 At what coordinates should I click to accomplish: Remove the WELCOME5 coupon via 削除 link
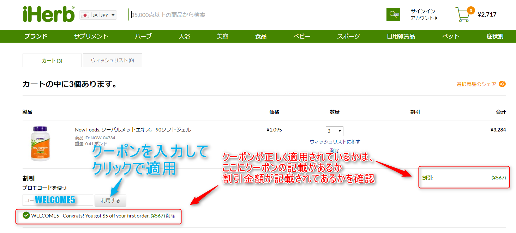(170, 216)
